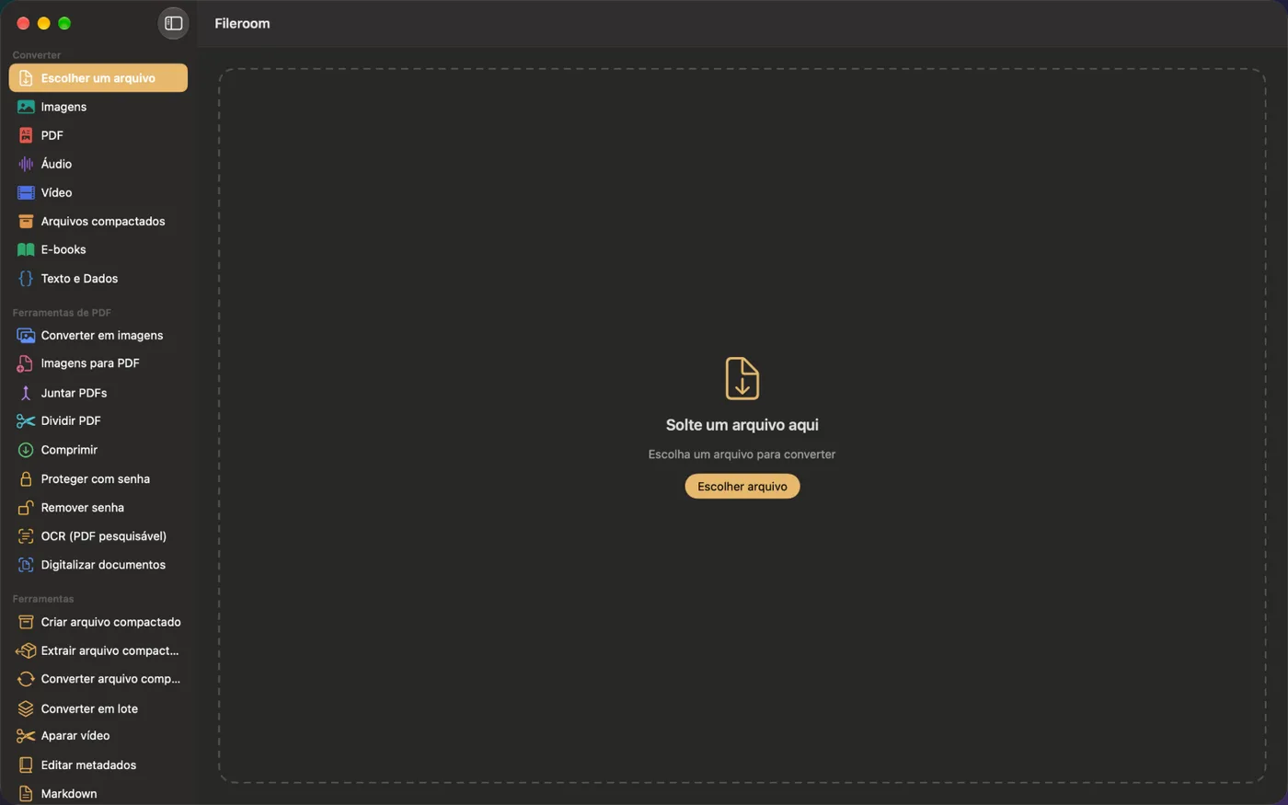Select the PDF converter icon
This screenshot has width=1288, height=805.
coord(26,135)
